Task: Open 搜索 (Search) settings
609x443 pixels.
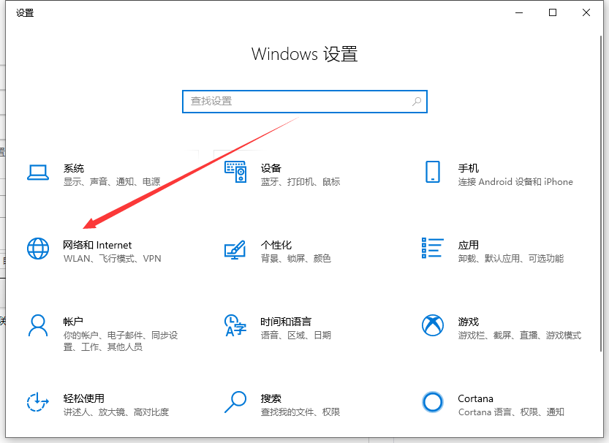Action: (271, 398)
